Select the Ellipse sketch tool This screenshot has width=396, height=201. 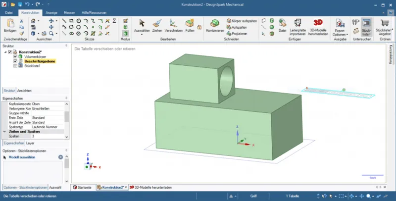(x=71, y=33)
